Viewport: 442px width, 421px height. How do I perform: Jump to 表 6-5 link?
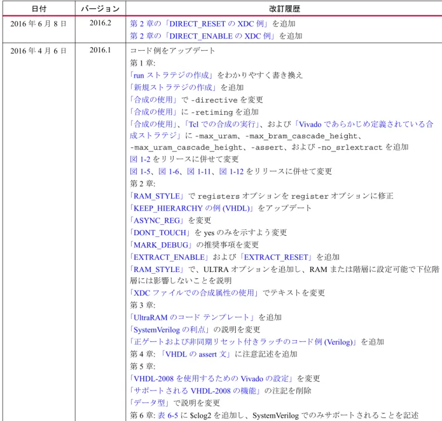click(168, 416)
